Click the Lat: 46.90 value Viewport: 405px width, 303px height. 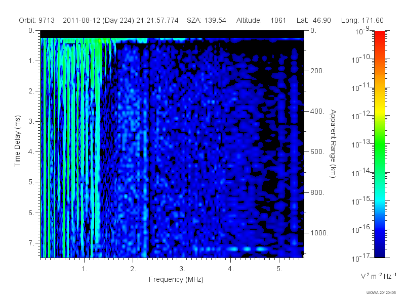[313, 20]
